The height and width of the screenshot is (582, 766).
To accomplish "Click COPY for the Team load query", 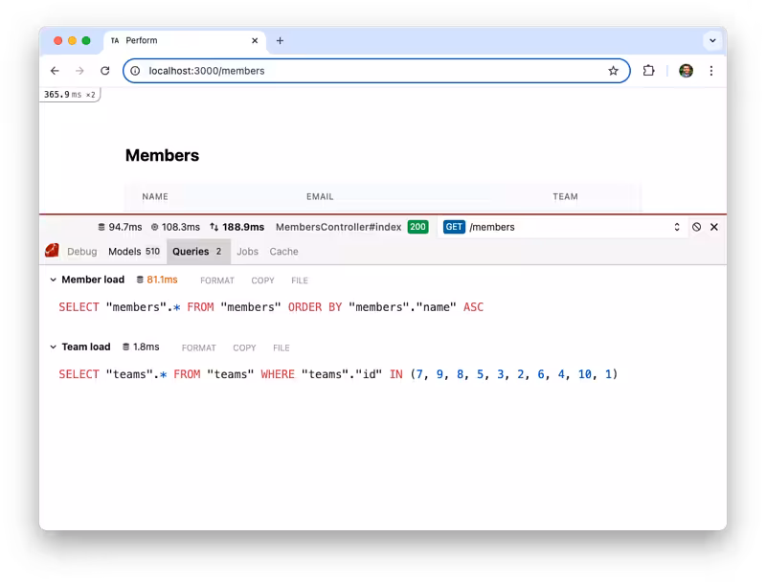I will [244, 348].
